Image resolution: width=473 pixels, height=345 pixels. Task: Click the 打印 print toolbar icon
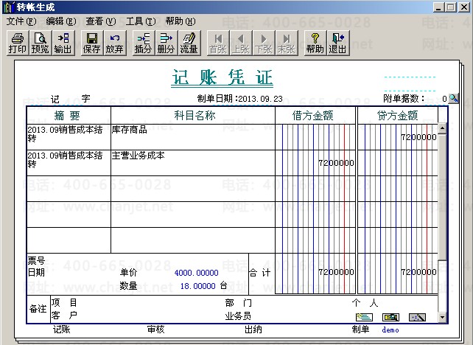point(18,43)
